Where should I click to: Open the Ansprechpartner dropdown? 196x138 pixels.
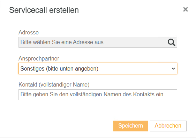coord(98,68)
